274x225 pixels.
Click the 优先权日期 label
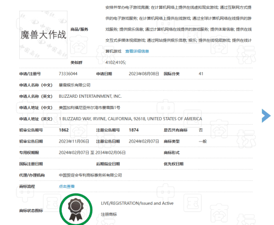click(x=174, y=164)
